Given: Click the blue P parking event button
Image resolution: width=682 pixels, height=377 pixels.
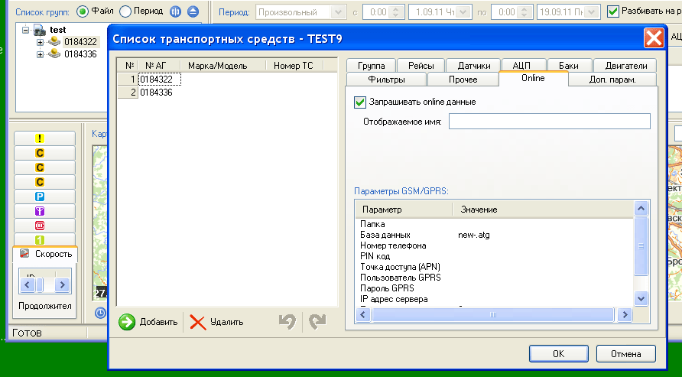Looking at the screenshot, I should point(40,197).
